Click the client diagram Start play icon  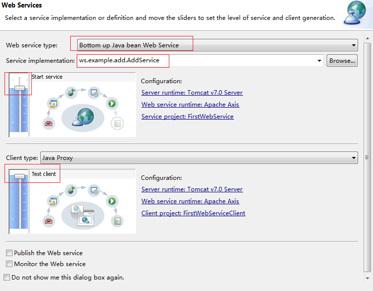point(112,201)
